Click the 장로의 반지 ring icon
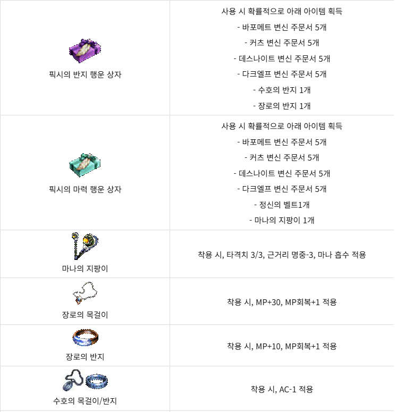 (86, 338)
